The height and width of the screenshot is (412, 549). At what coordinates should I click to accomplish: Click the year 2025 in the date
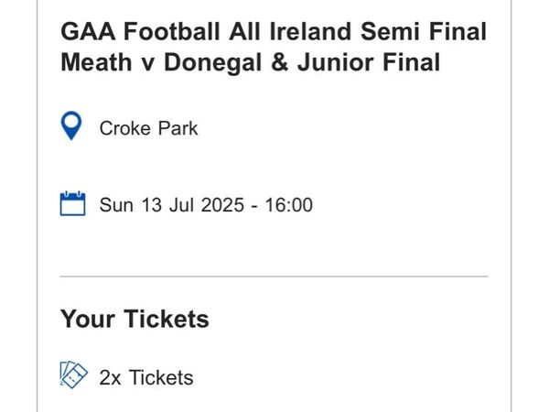222,204
